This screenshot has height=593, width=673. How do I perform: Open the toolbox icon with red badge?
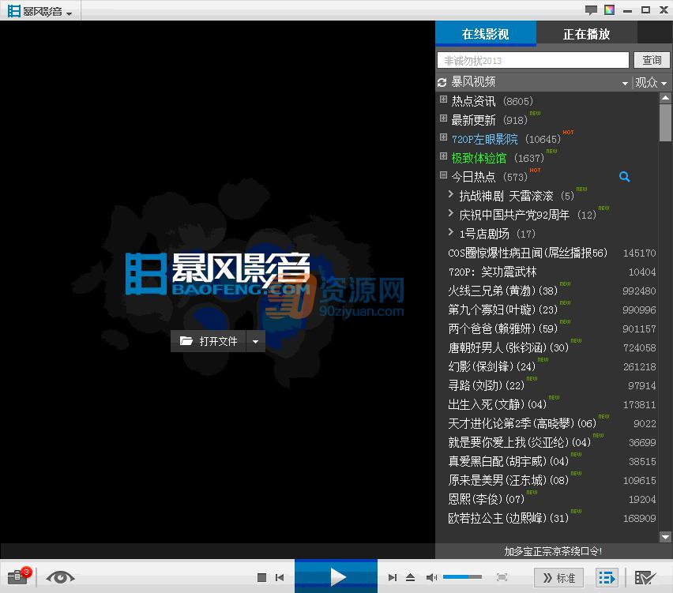(19, 576)
